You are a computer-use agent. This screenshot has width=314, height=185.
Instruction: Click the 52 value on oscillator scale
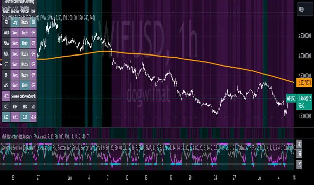click(300, 154)
